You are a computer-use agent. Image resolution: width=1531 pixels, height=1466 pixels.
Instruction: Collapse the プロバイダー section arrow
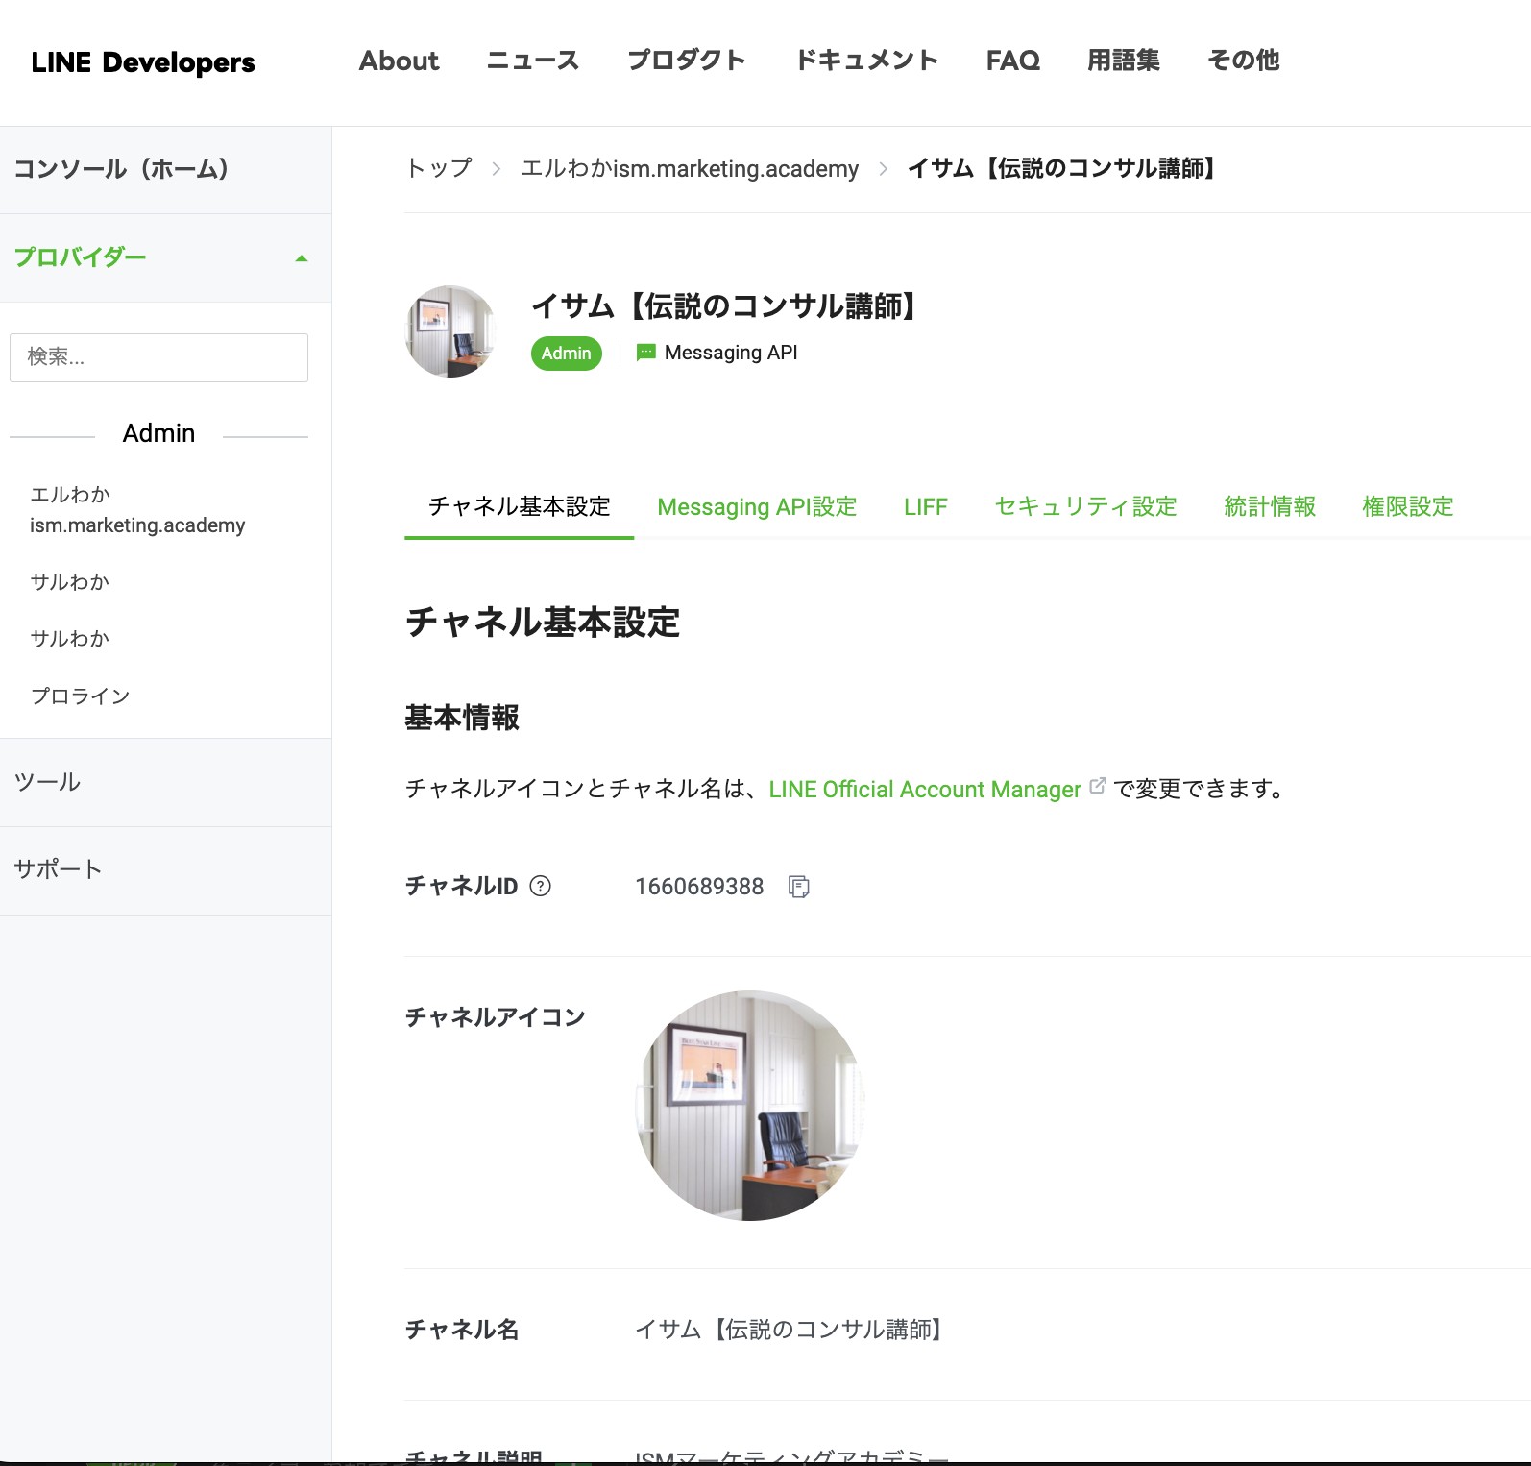pyautogui.click(x=302, y=258)
